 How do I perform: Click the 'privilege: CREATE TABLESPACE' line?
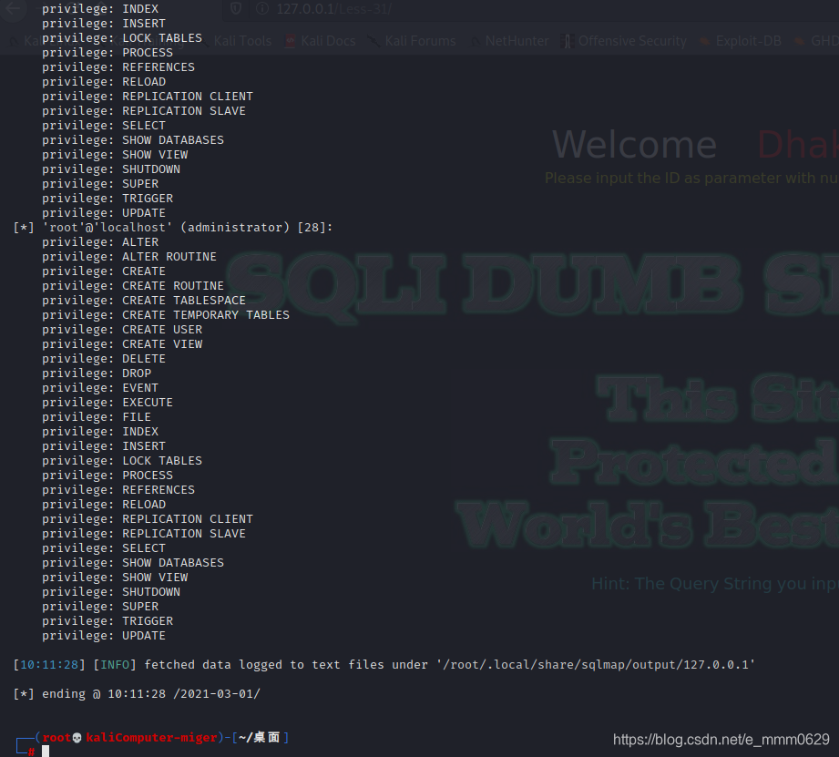[144, 300]
